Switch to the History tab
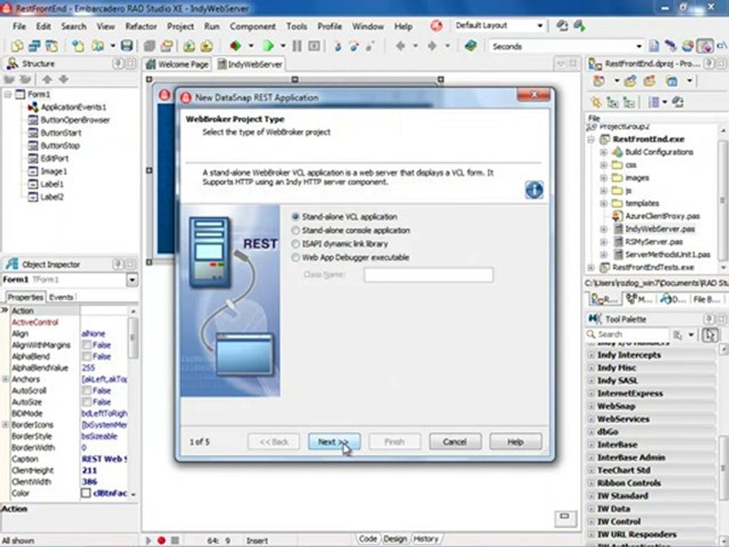This screenshot has height=547, width=729. (x=426, y=539)
